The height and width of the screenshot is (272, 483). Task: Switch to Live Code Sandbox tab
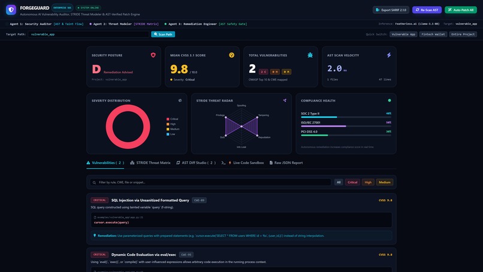(243, 163)
